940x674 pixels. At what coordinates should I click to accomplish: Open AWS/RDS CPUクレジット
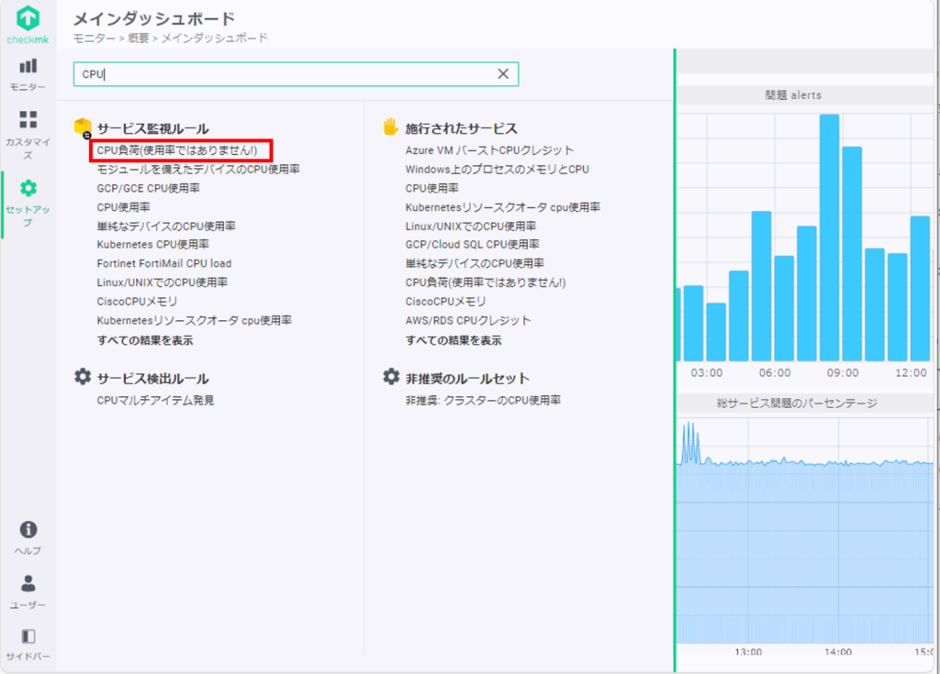pos(468,321)
